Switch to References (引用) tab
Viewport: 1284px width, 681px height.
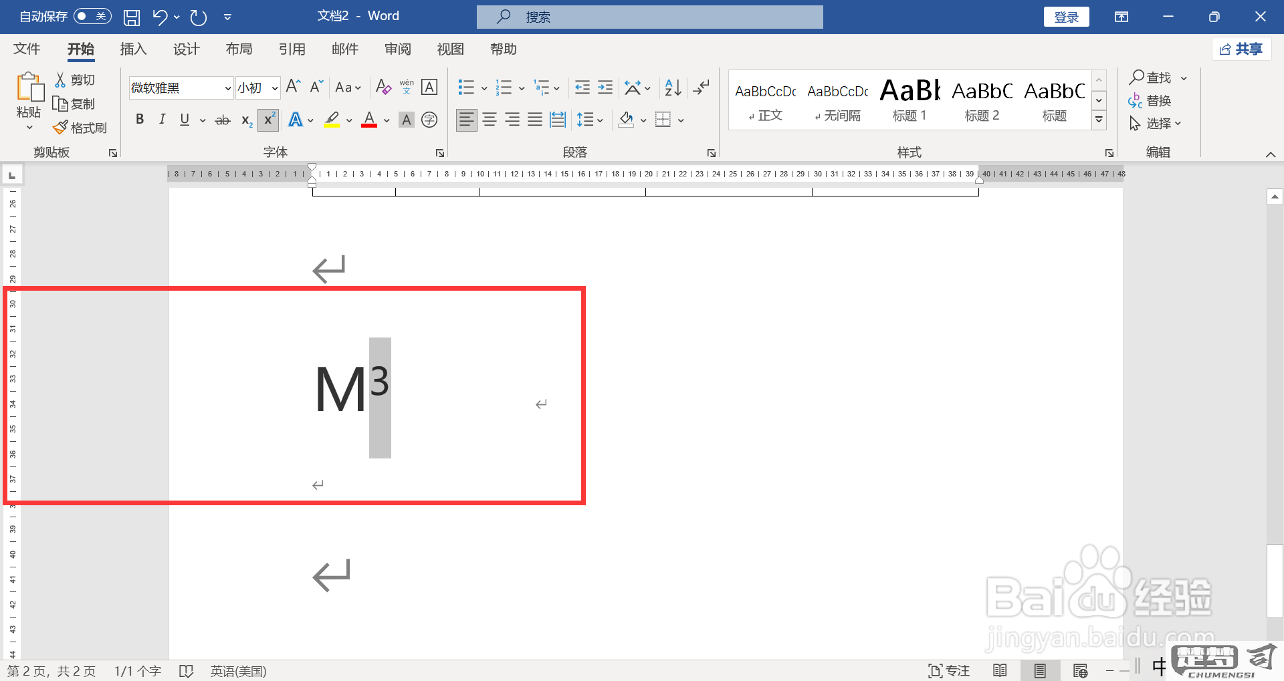tap(292, 49)
